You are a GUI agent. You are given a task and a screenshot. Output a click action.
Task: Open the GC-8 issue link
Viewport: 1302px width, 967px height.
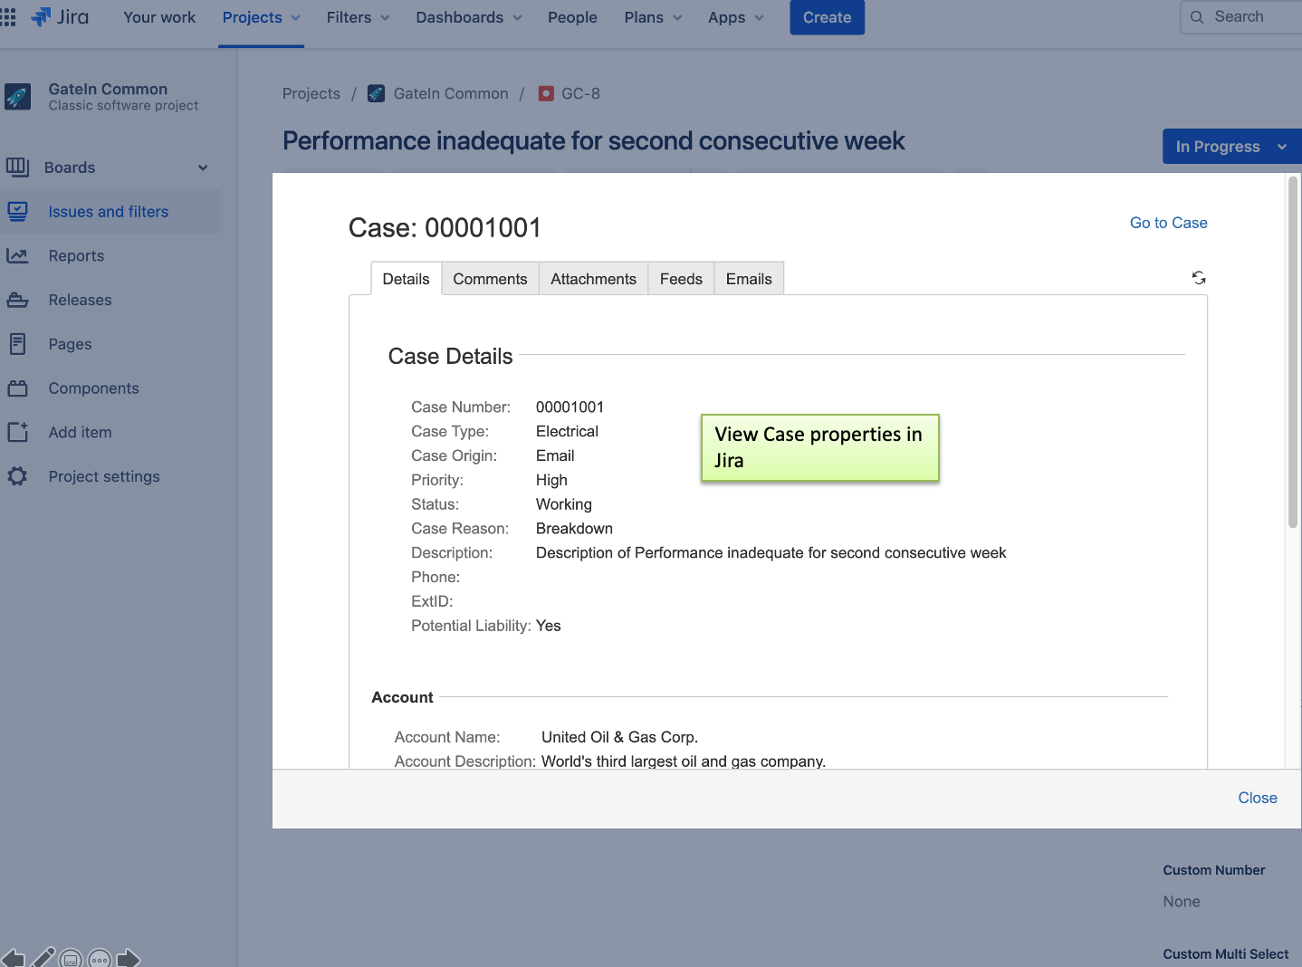(580, 94)
